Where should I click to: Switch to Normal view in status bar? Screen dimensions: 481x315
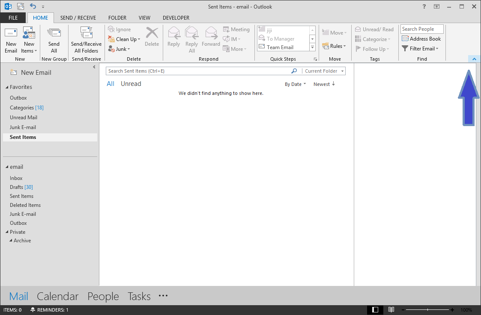tap(375, 310)
